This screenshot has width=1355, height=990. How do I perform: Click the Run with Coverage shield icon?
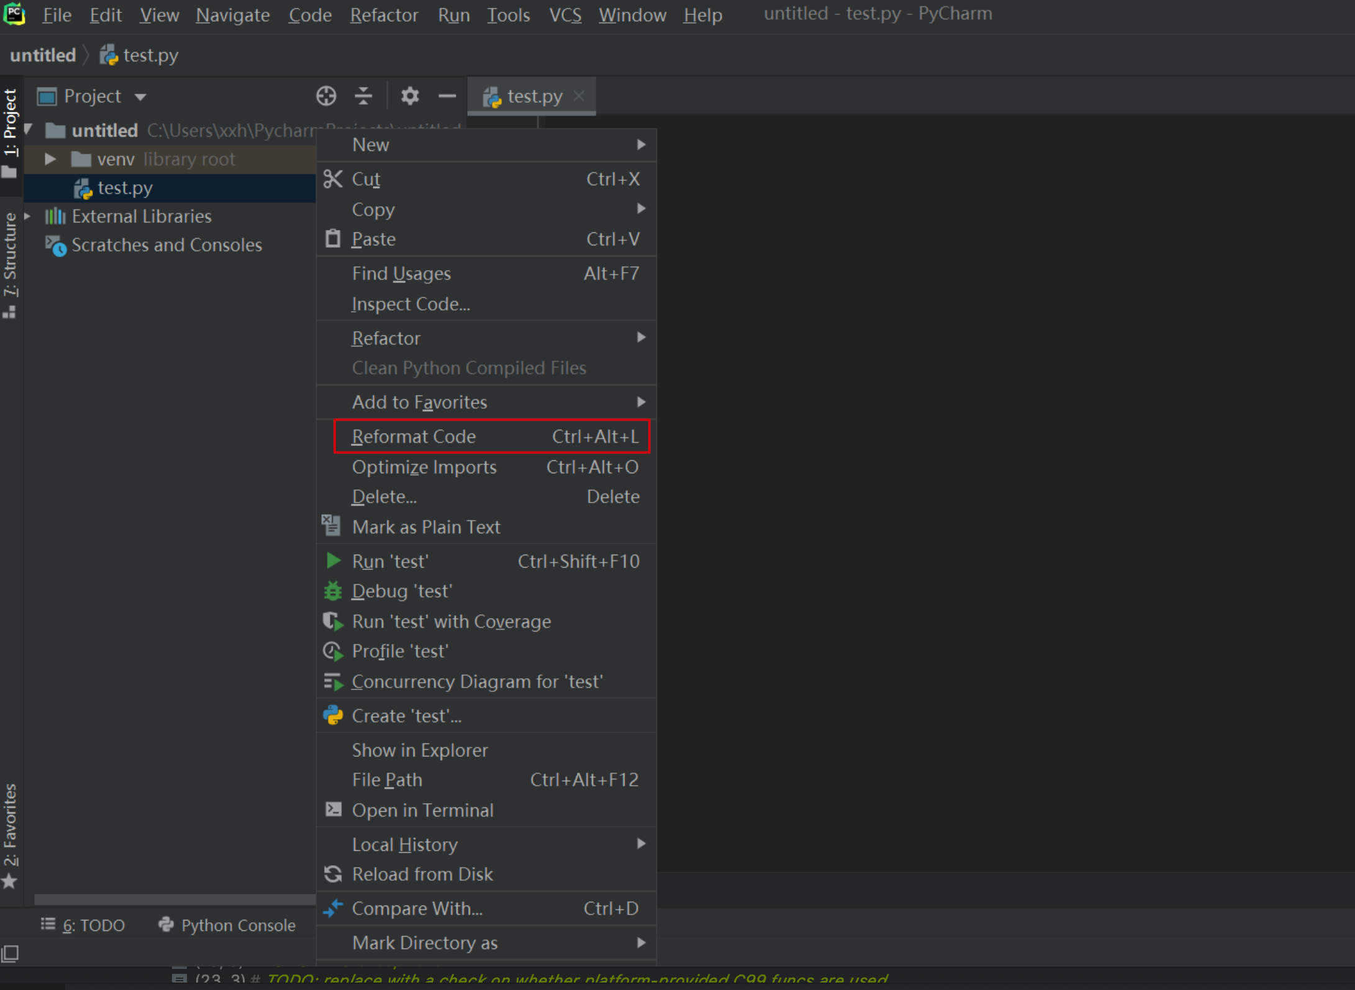coord(333,621)
